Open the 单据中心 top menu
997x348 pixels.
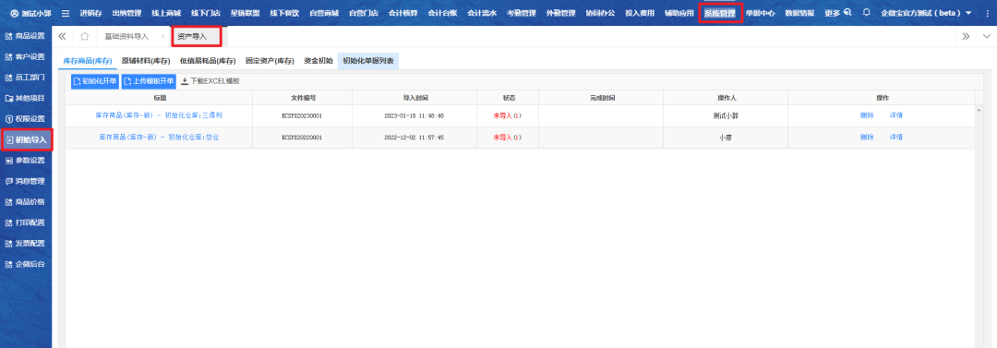tap(761, 13)
